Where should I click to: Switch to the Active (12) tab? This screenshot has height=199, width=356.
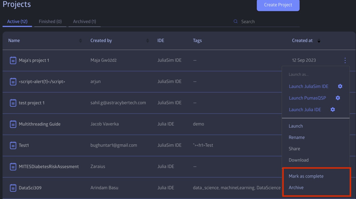pos(17,22)
